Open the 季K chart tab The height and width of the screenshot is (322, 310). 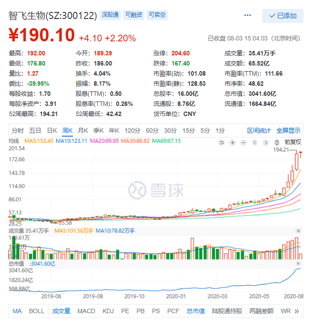(x=98, y=130)
